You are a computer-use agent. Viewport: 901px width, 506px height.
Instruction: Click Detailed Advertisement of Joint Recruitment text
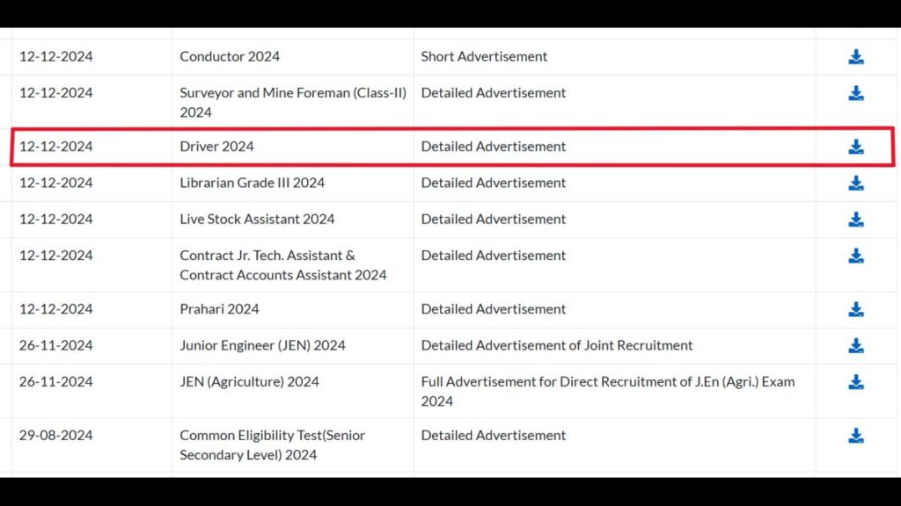pos(557,345)
